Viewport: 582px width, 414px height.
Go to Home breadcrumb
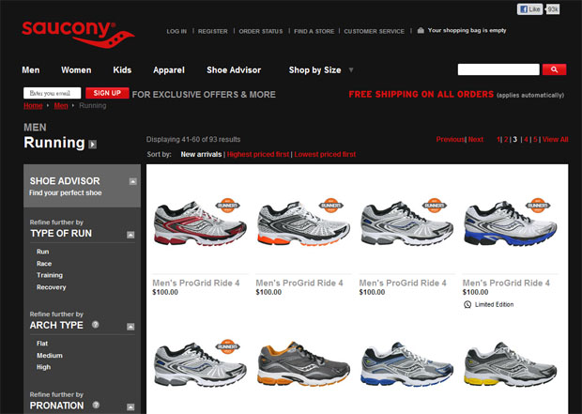click(x=33, y=106)
